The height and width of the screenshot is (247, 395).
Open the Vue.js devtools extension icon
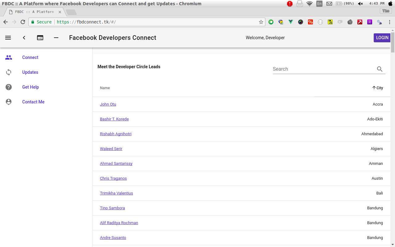(291, 22)
